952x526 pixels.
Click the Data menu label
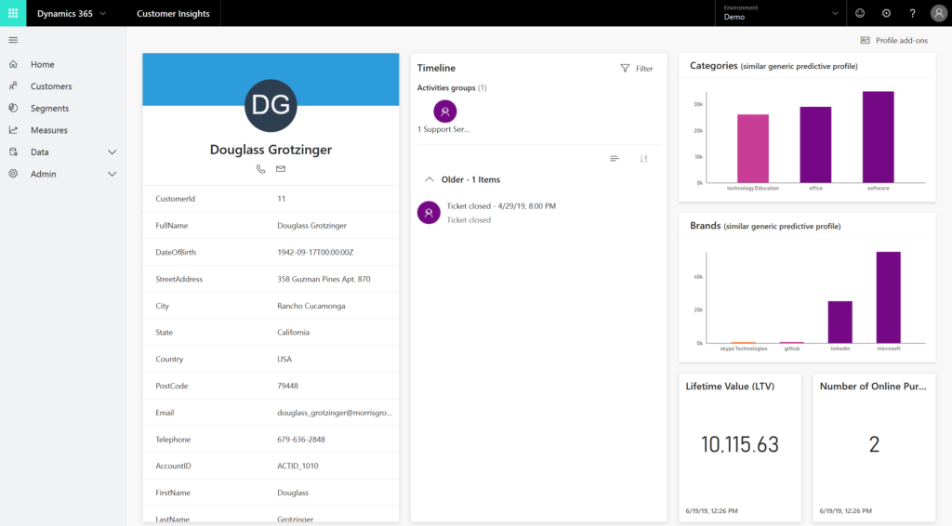(39, 151)
